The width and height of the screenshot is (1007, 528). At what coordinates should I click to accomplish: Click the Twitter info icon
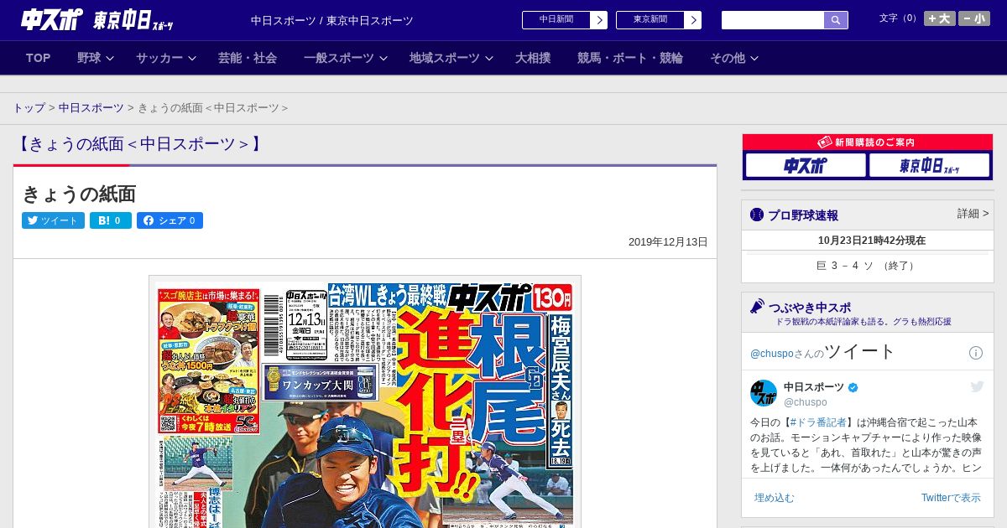[976, 353]
